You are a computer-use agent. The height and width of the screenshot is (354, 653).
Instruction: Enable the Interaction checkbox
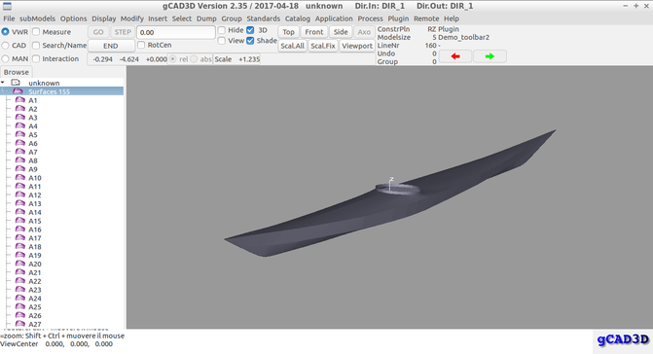point(36,58)
